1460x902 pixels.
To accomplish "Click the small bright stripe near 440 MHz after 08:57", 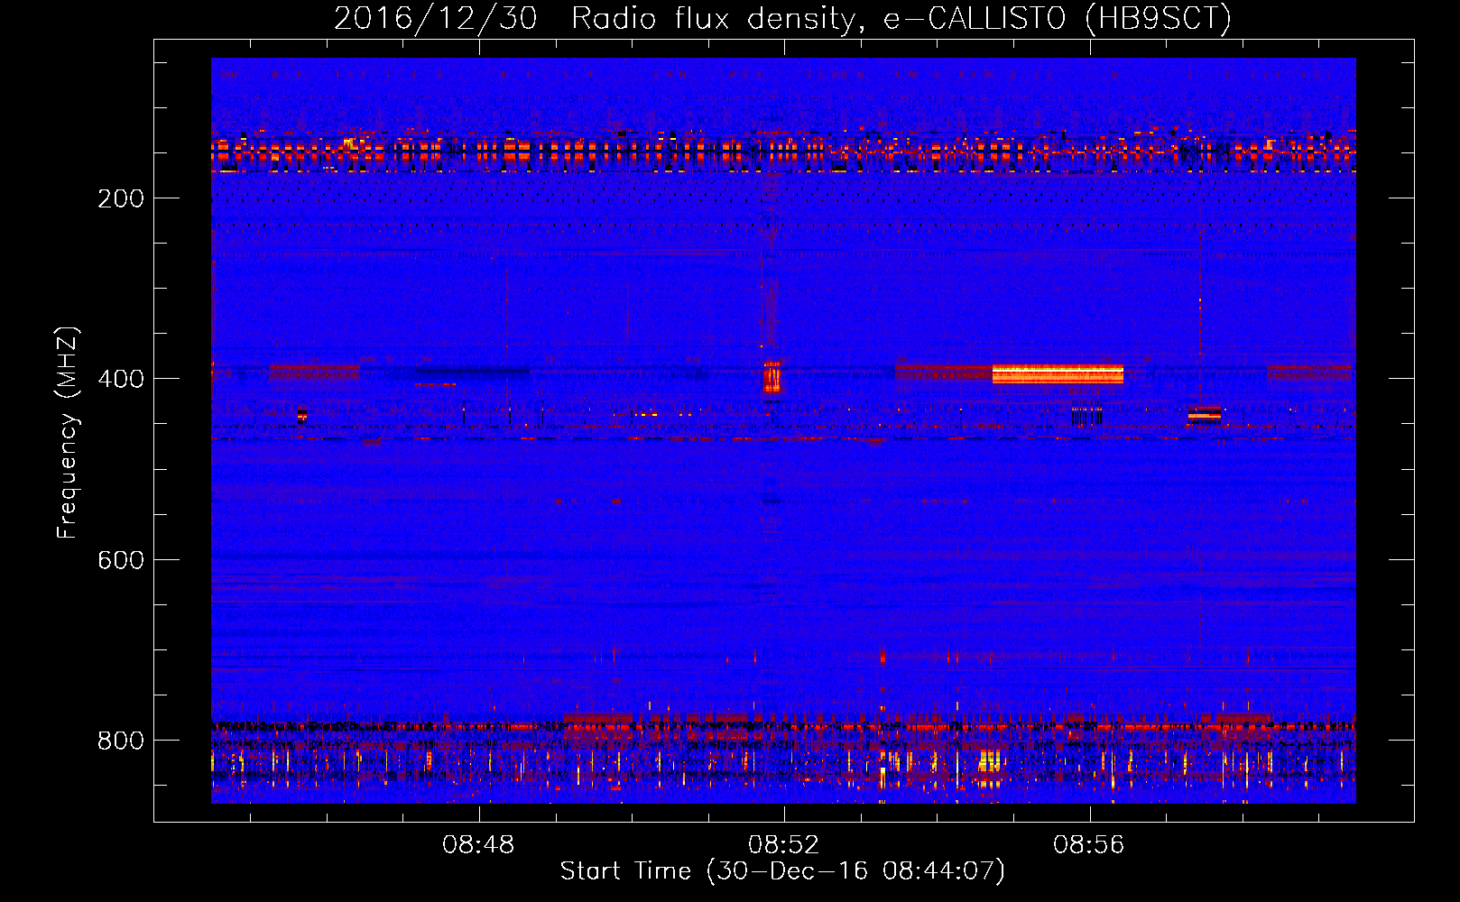I will (x=1205, y=414).
